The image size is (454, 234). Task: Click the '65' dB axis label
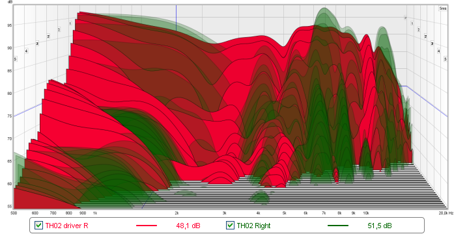[10, 161]
